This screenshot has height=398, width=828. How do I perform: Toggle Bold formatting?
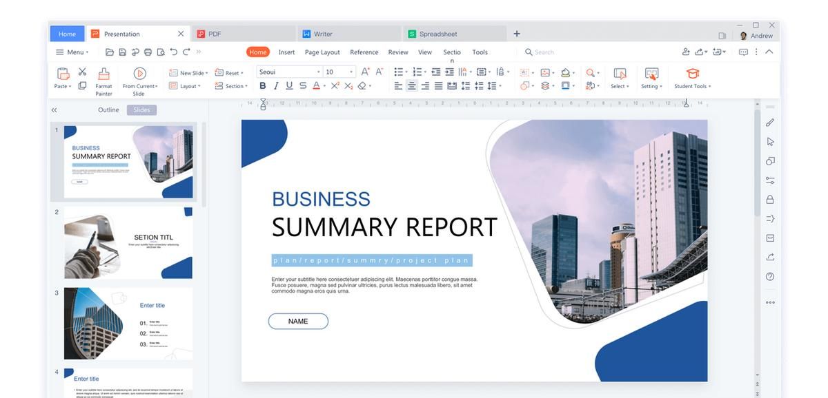262,86
